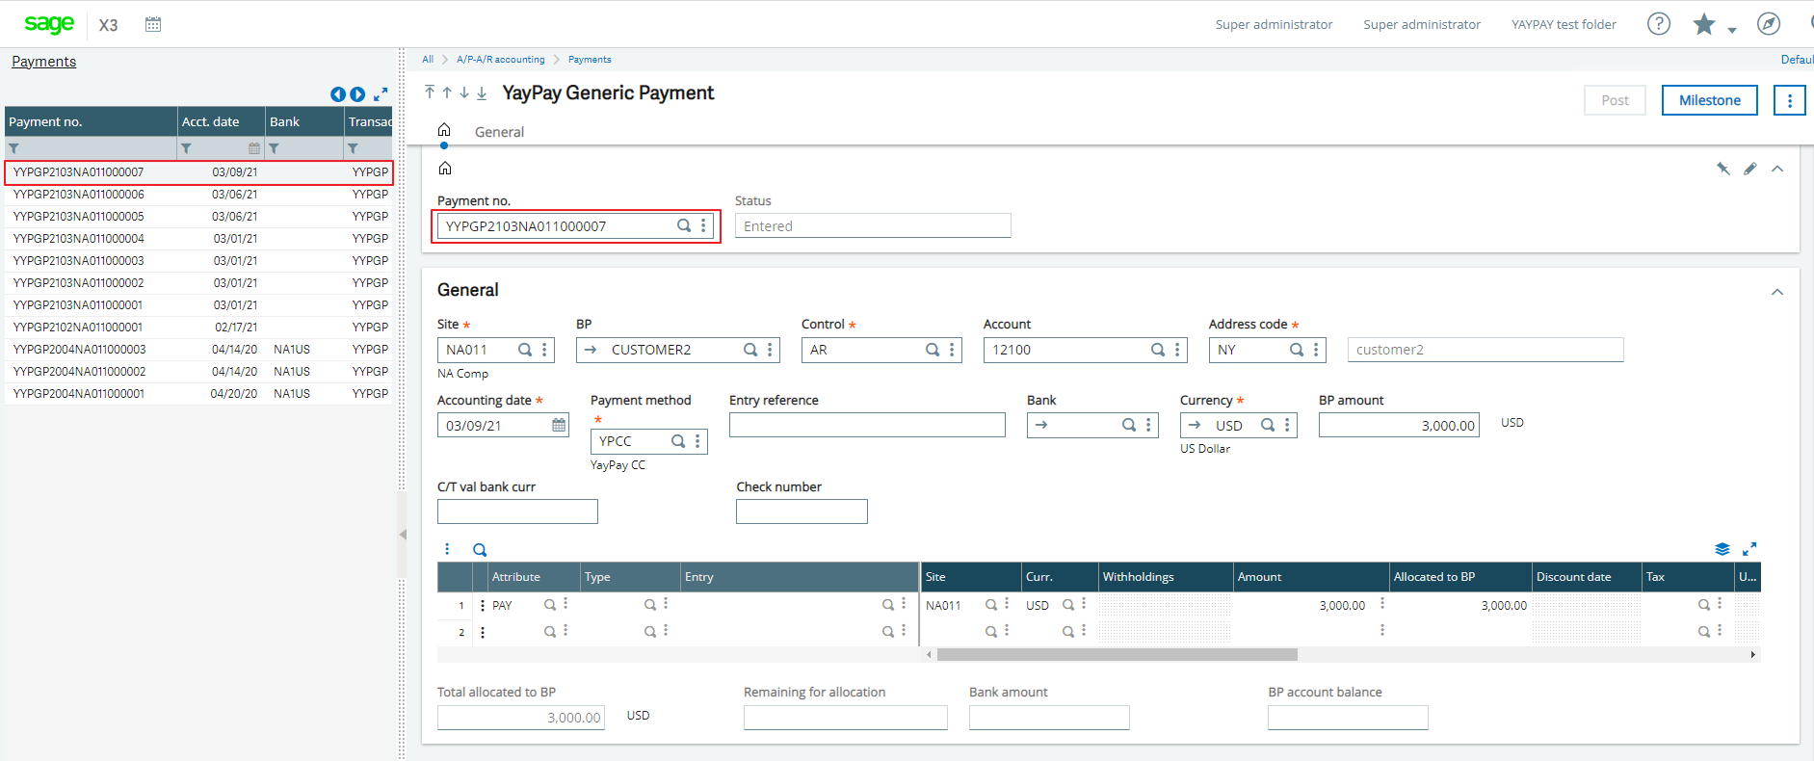
Task: Select payment YYPGP2102NA011000001 row
Action: pos(198,328)
